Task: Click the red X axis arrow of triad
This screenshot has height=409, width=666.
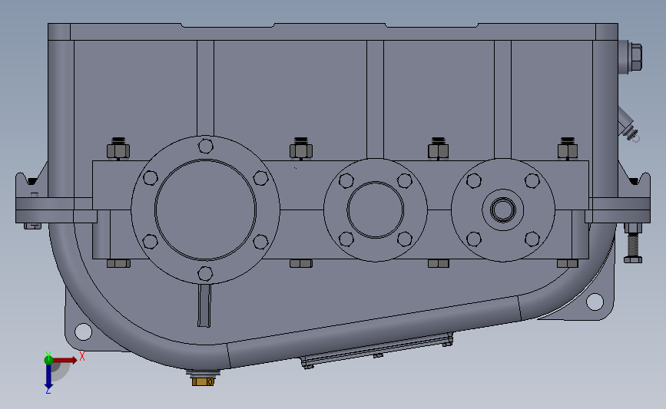Action: coord(65,360)
